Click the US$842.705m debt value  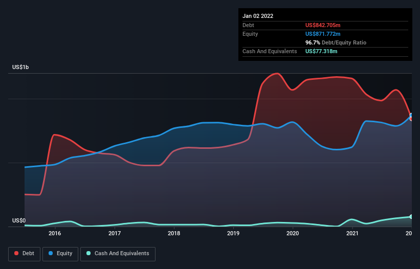coord(323,25)
